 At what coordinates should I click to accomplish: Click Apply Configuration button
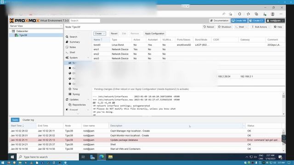pos(154,33)
